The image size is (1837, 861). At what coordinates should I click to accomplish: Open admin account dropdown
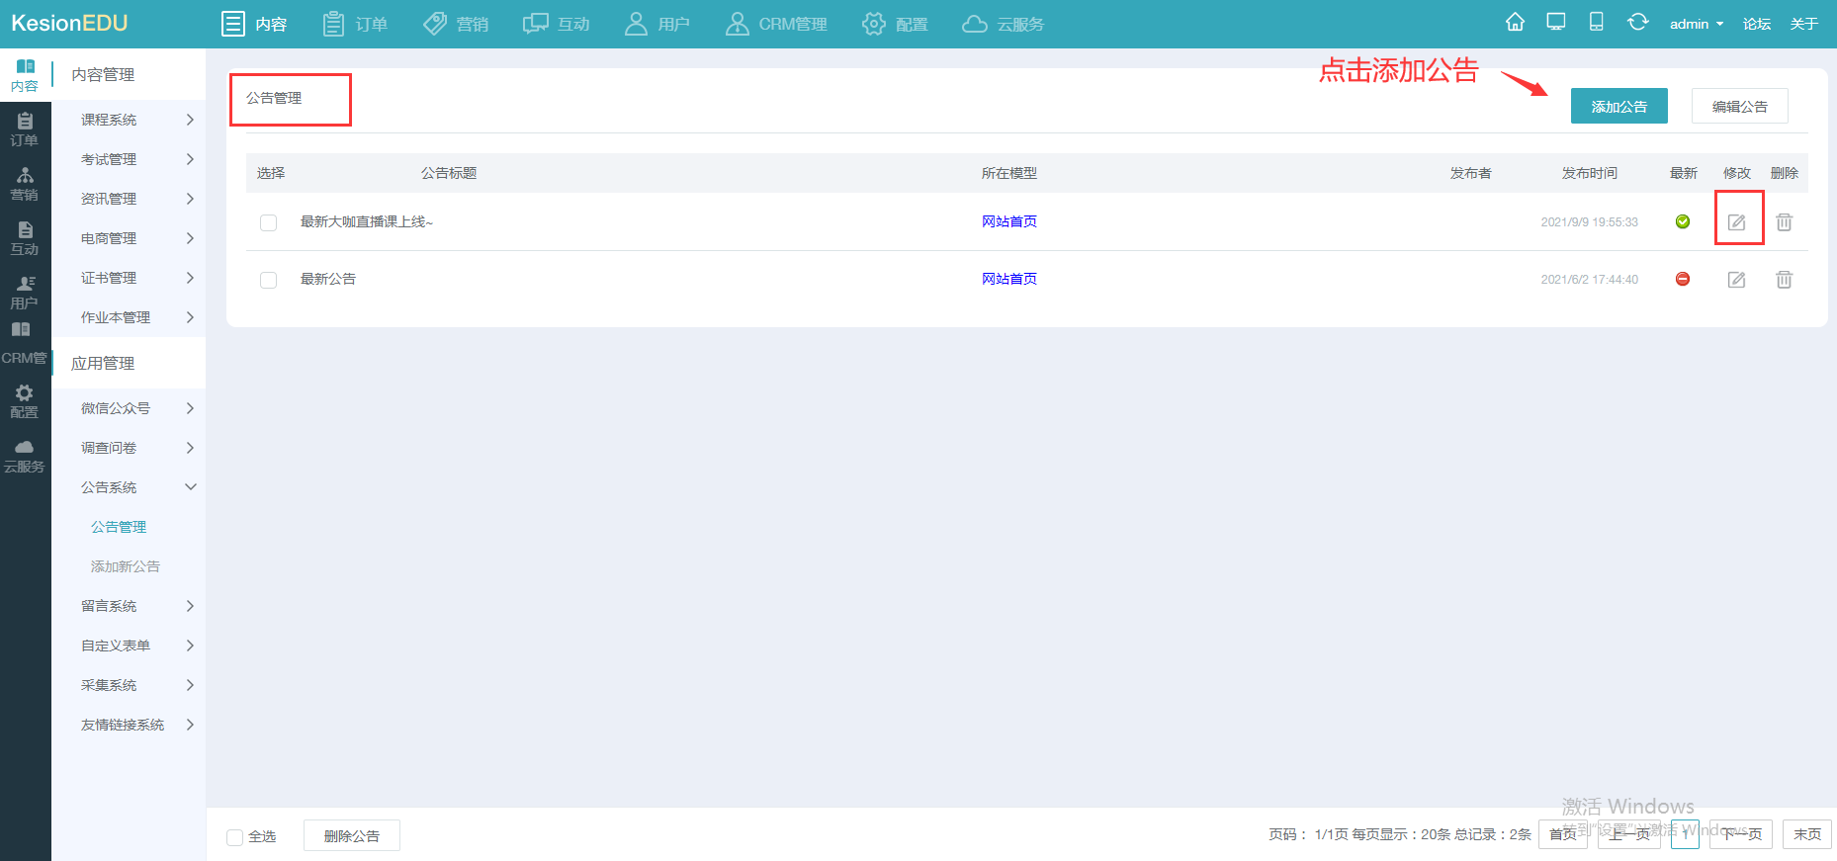(x=1696, y=24)
